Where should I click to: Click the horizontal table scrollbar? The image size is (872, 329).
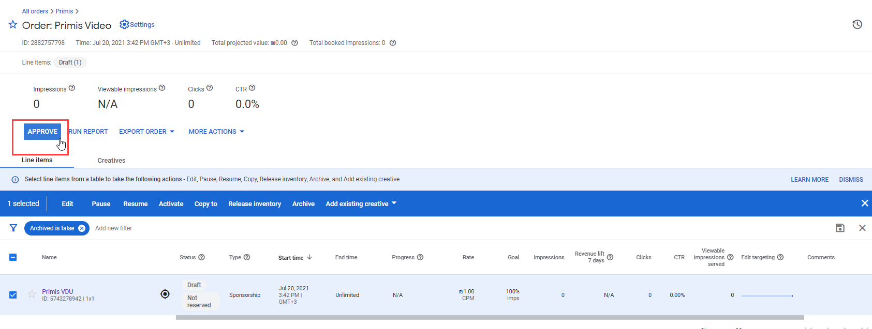click(x=490, y=317)
